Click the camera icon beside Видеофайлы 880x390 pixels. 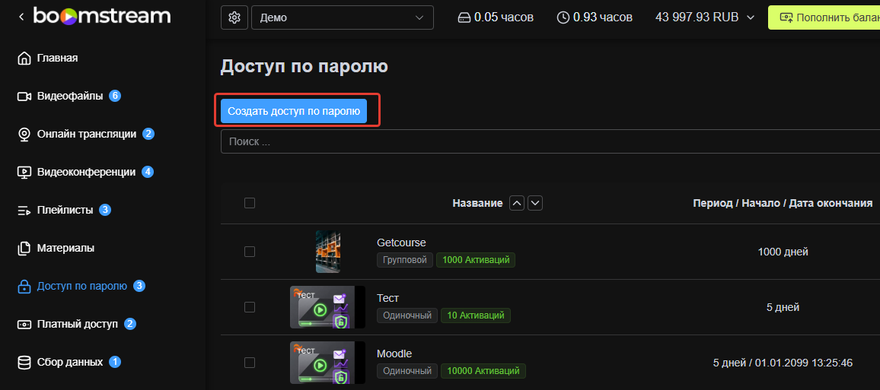coord(24,97)
